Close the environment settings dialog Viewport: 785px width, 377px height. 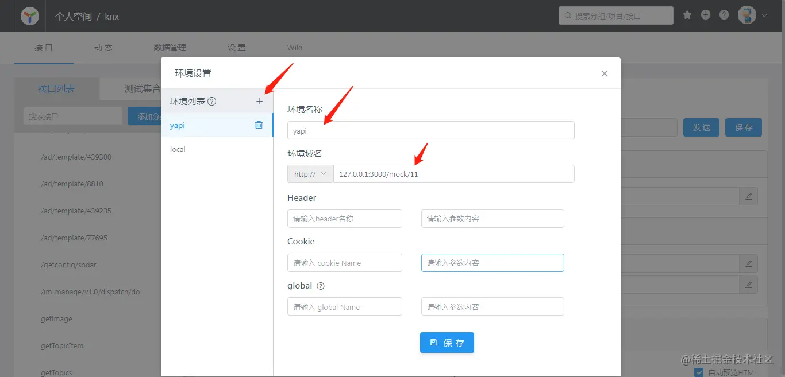click(x=604, y=73)
